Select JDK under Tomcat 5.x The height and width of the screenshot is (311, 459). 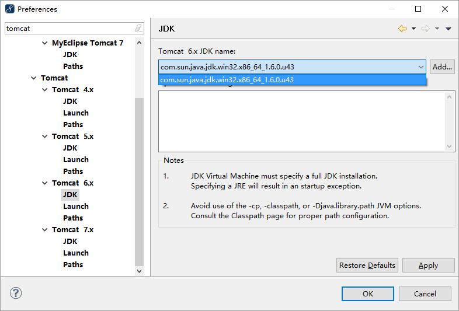click(70, 148)
